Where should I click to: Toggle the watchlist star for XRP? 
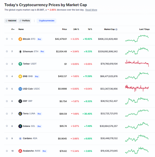click(7, 101)
